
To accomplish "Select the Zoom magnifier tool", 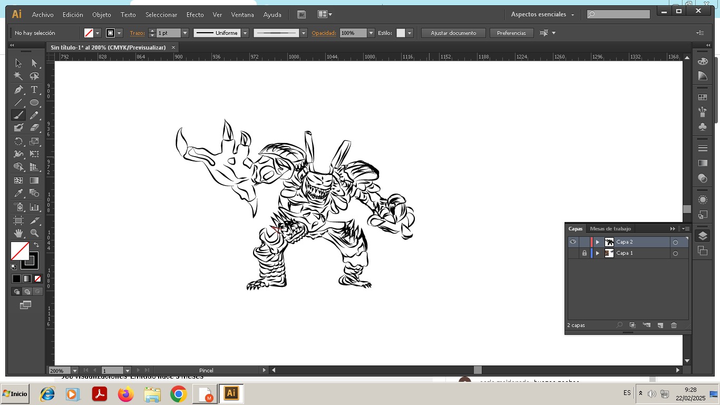I will pyautogui.click(x=34, y=233).
